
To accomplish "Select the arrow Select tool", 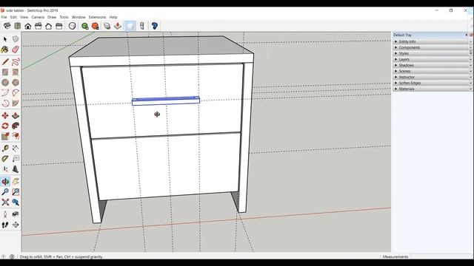I will (x=5, y=39).
